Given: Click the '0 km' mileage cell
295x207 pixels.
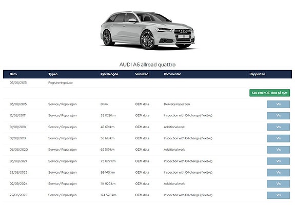Looking at the screenshot, I should (x=104, y=104).
